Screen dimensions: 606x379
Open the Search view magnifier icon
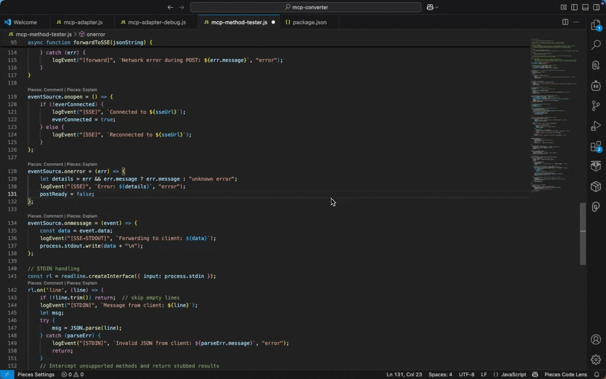[x=595, y=44]
